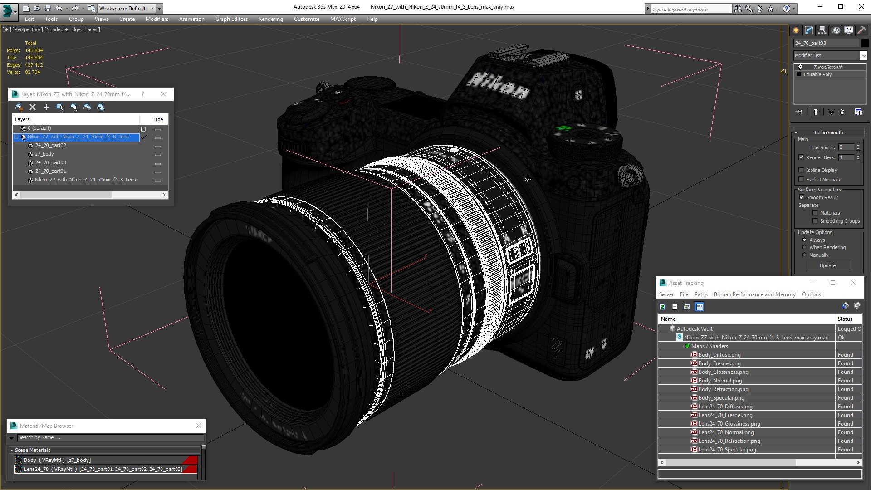Open the Modifier List dropdown
Image resolution: width=871 pixels, height=490 pixels.
863,55
